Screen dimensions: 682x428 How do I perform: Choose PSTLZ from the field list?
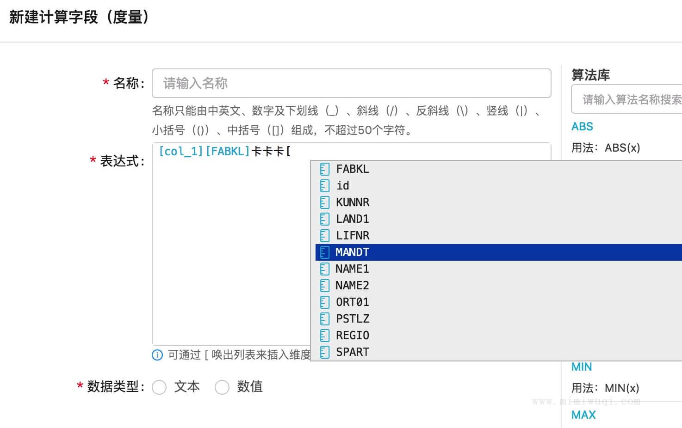click(499, 319)
